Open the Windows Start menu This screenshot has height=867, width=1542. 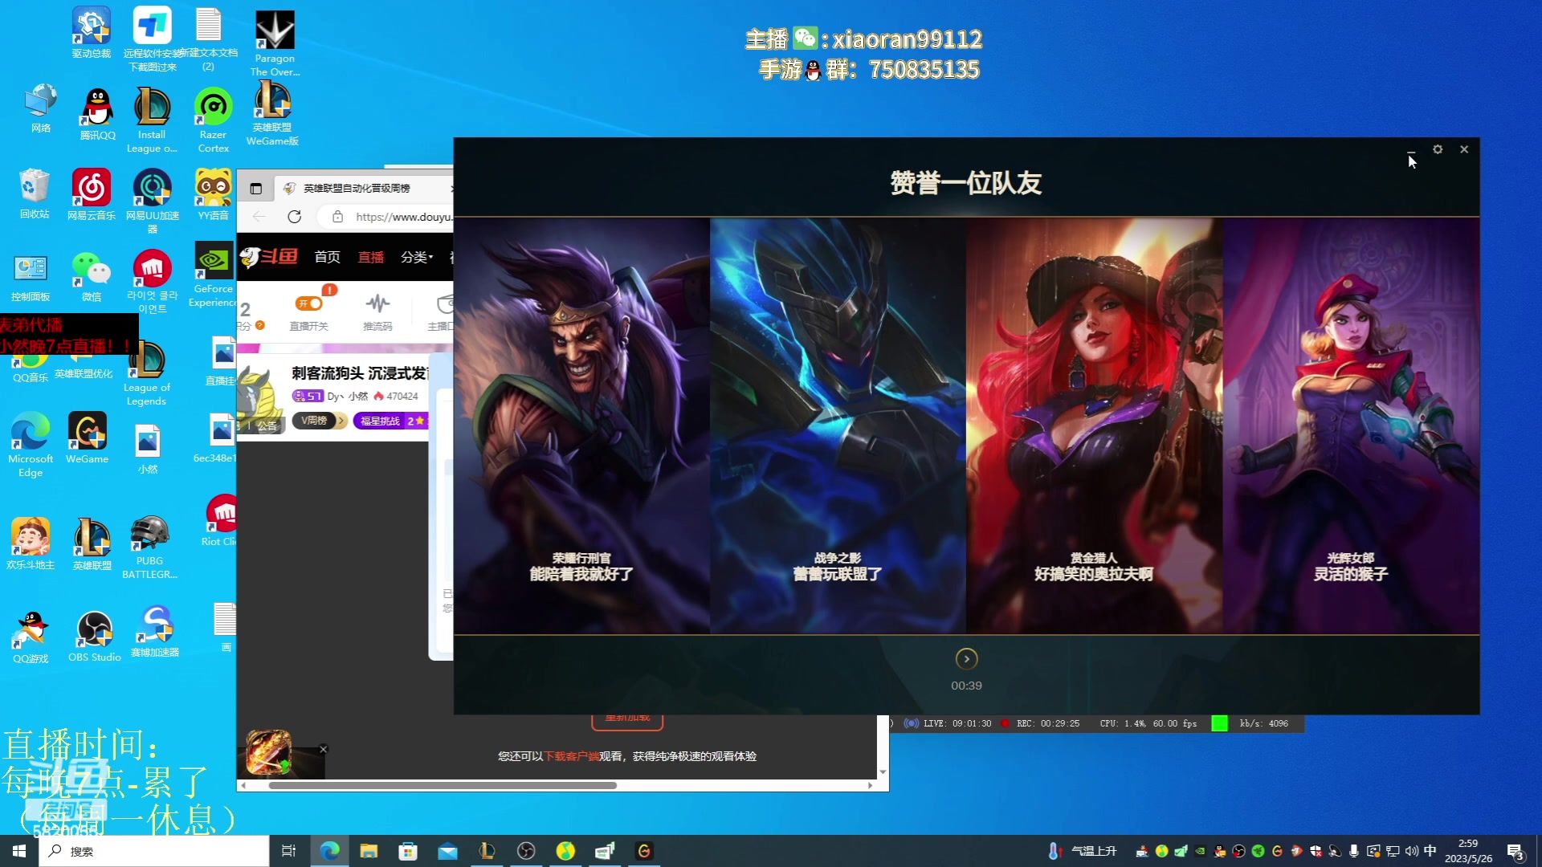pos(19,851)
